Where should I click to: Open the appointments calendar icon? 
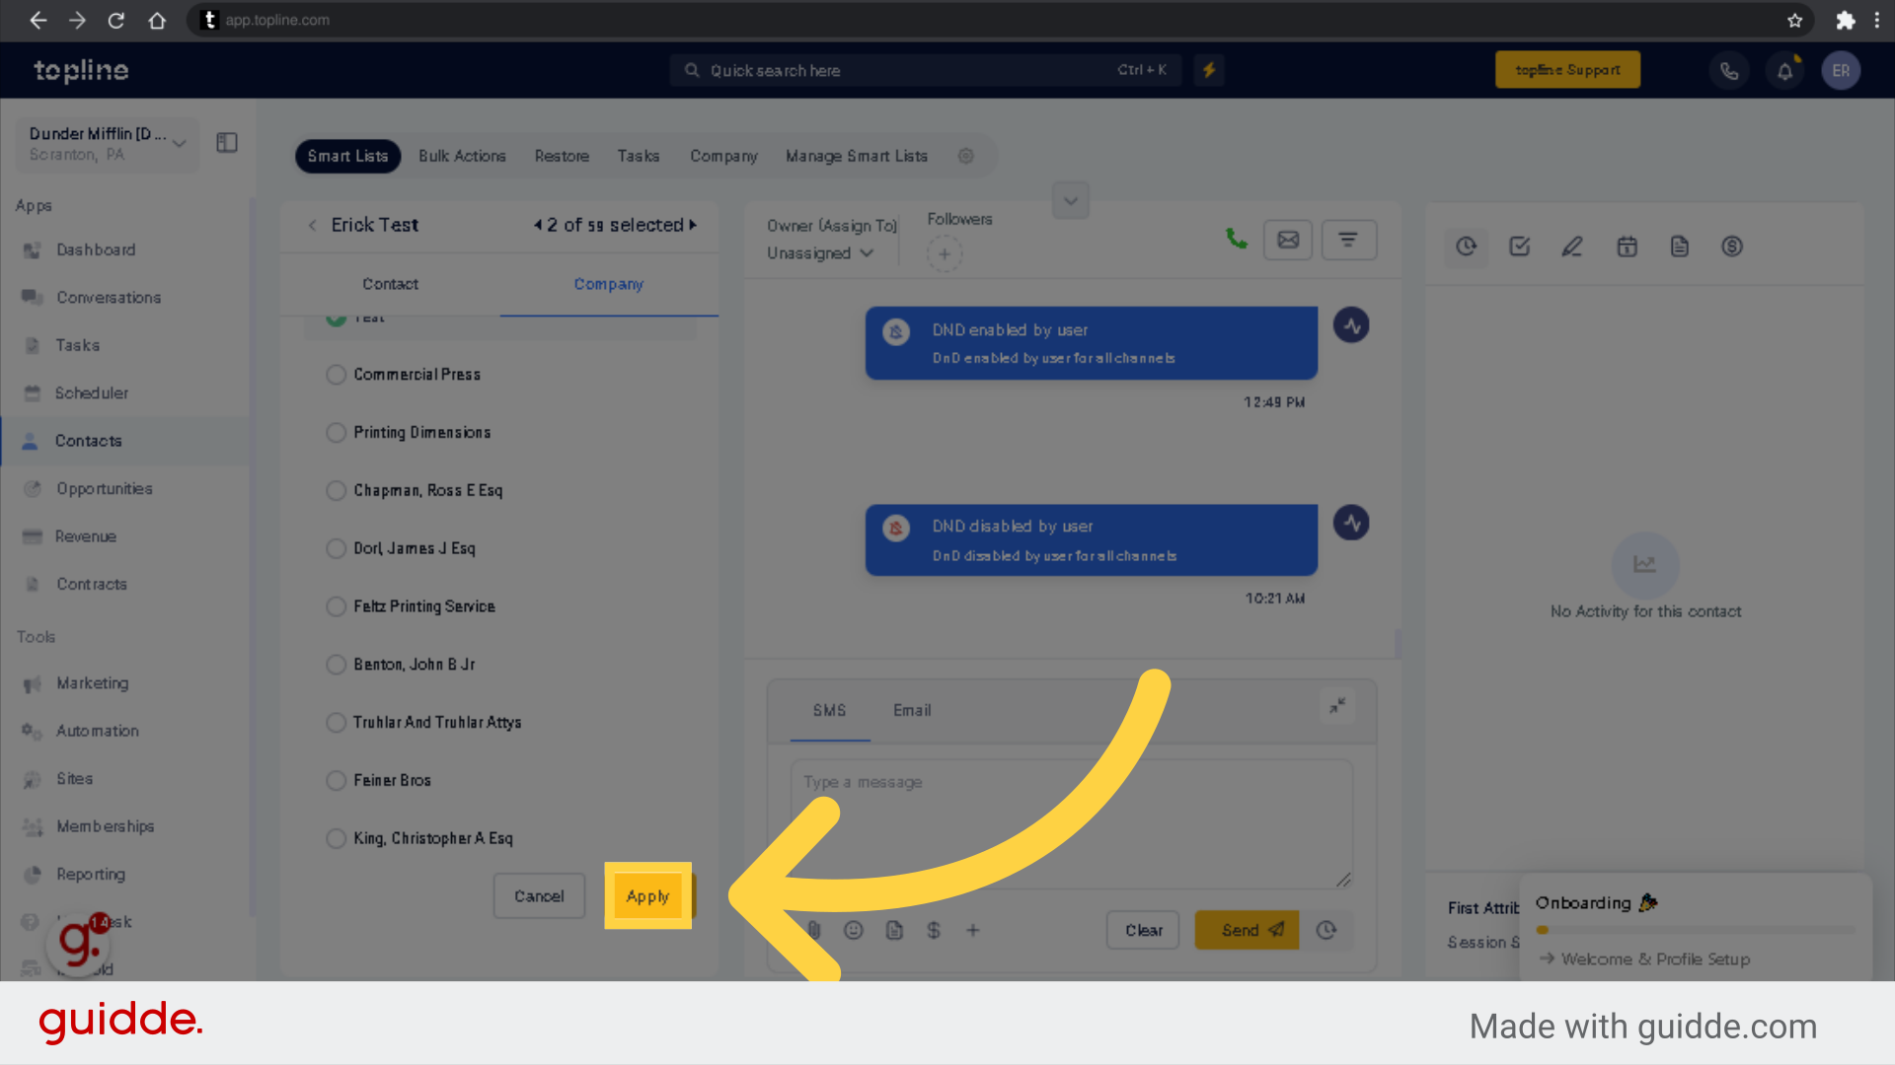click(1627, 247)
